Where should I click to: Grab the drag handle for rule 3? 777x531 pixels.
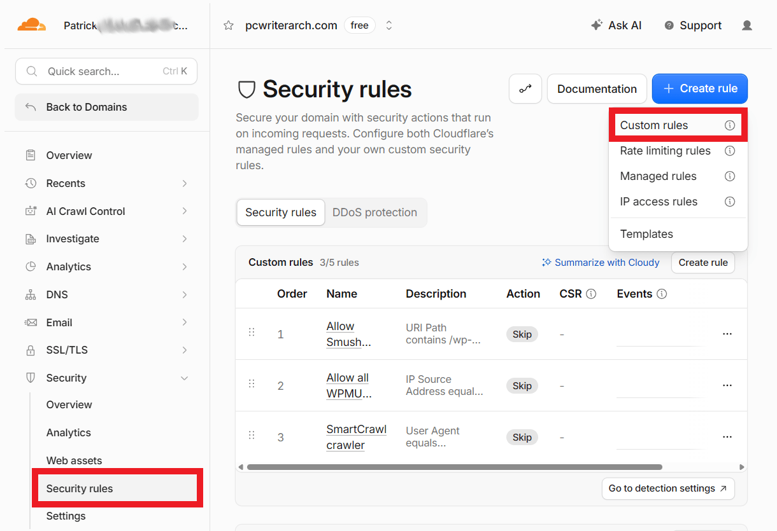tap(252, 435)
